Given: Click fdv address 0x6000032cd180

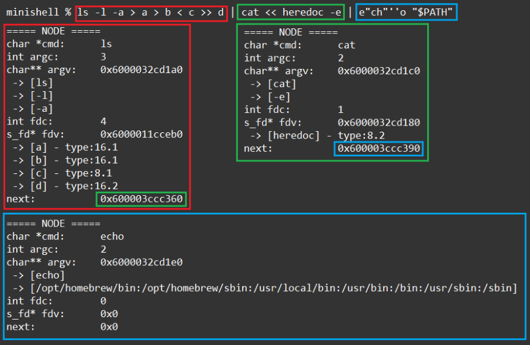Looking at the screenshot, I should coord(379,123).
